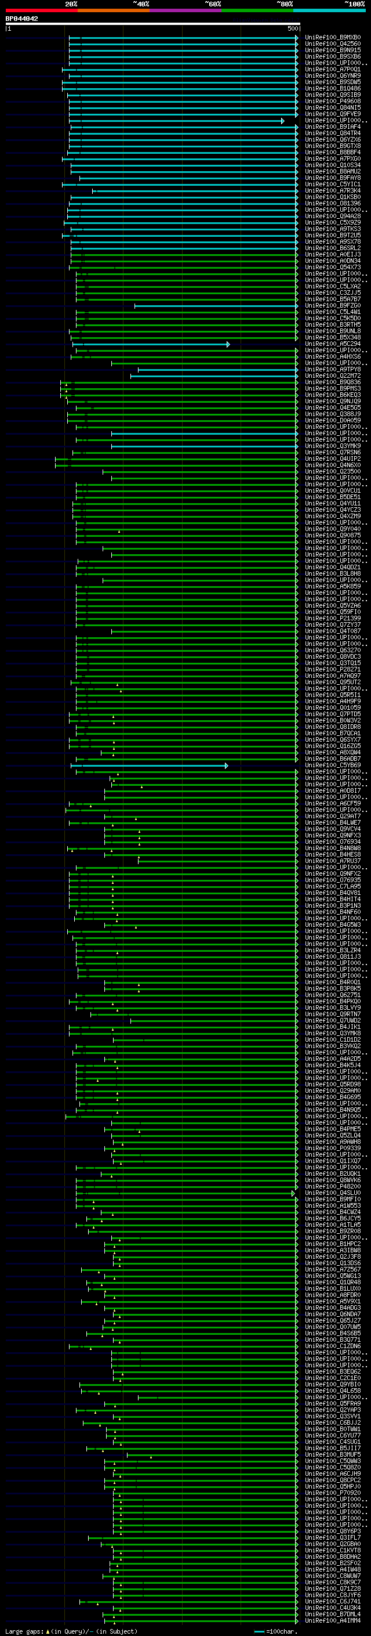Open hit UniRef100_B9SXB6
Screen dimensions: 371x1636
(x=333, y=56)
